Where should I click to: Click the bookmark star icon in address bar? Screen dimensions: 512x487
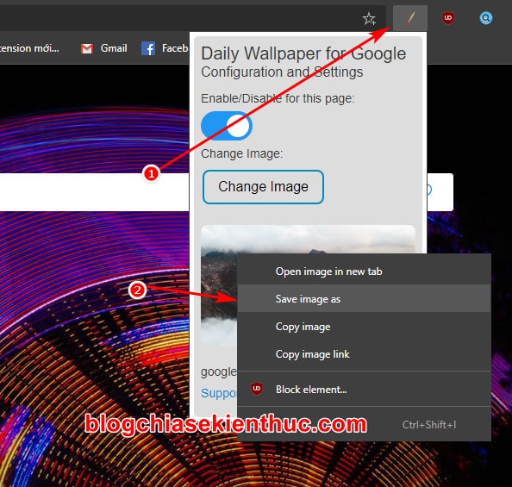pos(369,18)
